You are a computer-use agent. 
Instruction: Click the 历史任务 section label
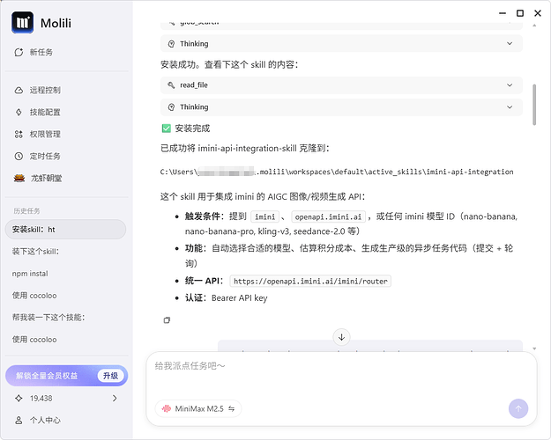(26, 211)
